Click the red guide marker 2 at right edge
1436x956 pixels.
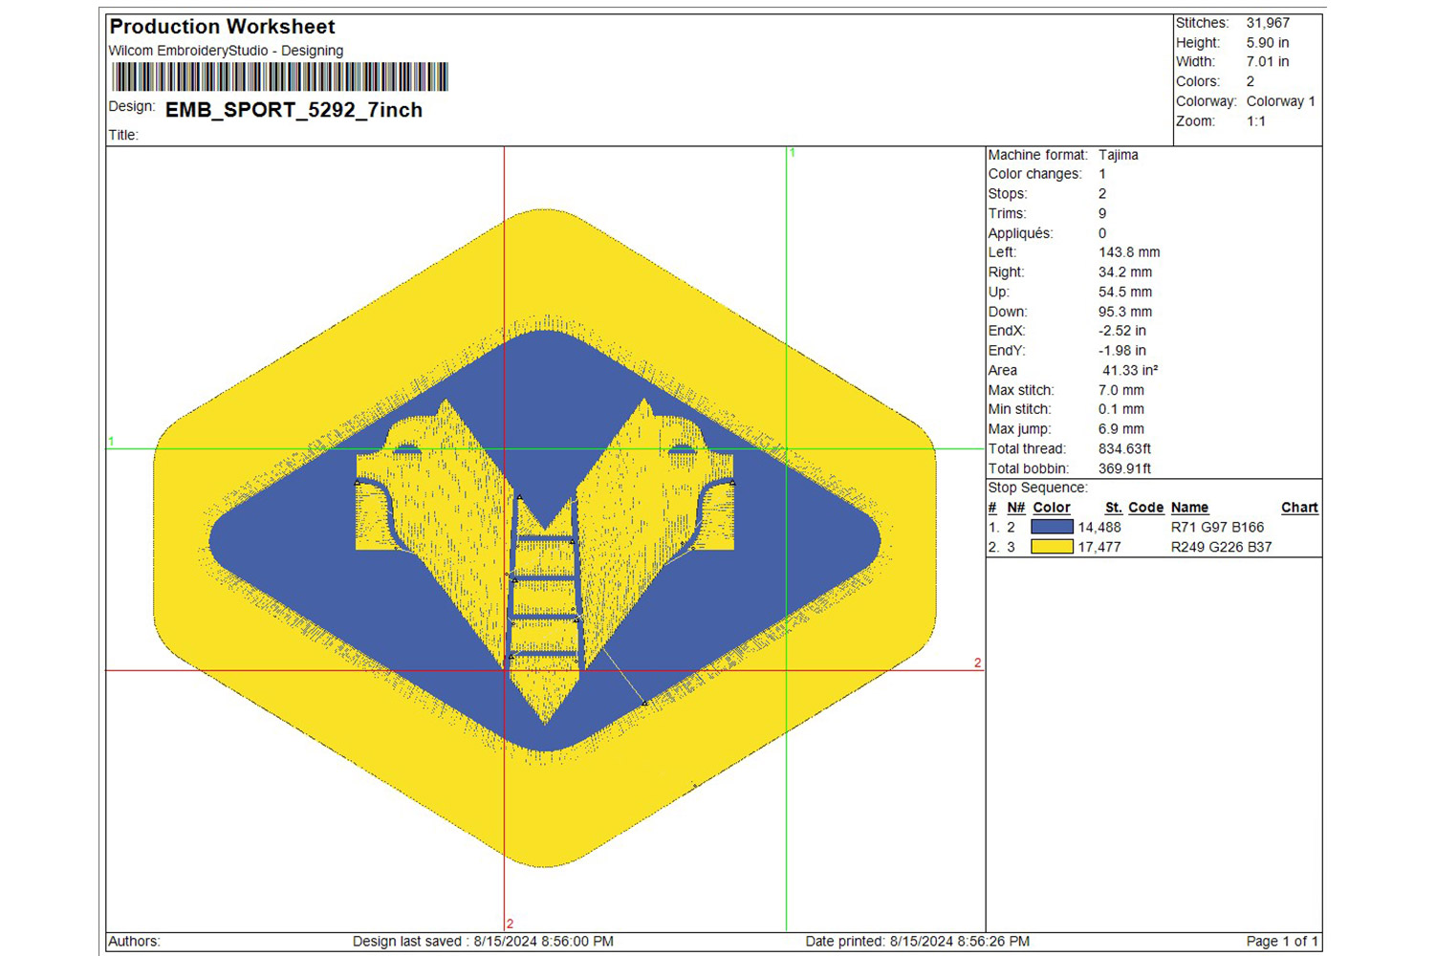coord(977,663)
